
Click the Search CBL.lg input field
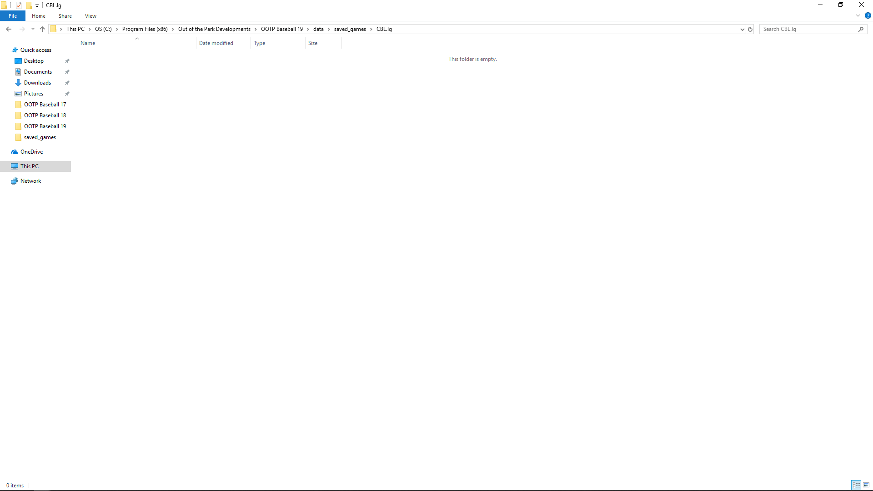pyautogui.click(x=807, y=29)
